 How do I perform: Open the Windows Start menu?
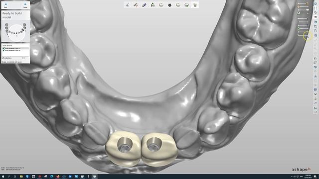point(3,177)
